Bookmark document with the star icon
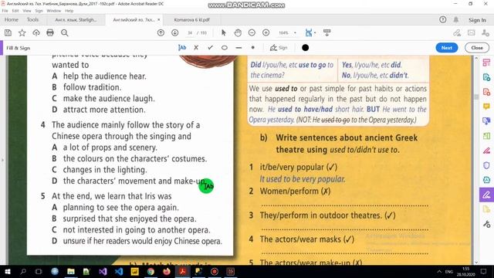The width and height of the screenshot is (494, 278). (22, 32)
